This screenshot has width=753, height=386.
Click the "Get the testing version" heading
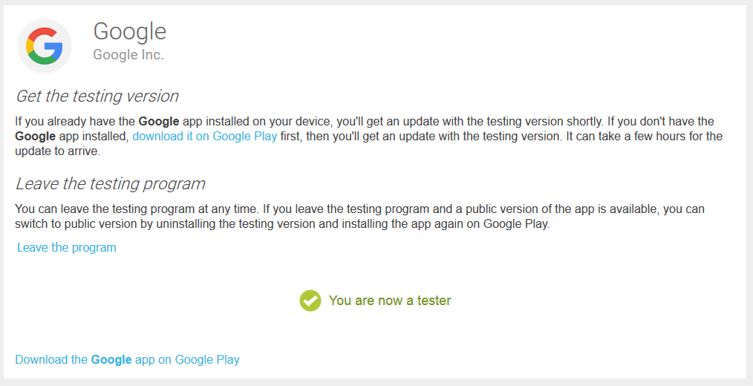coord(97,96)
